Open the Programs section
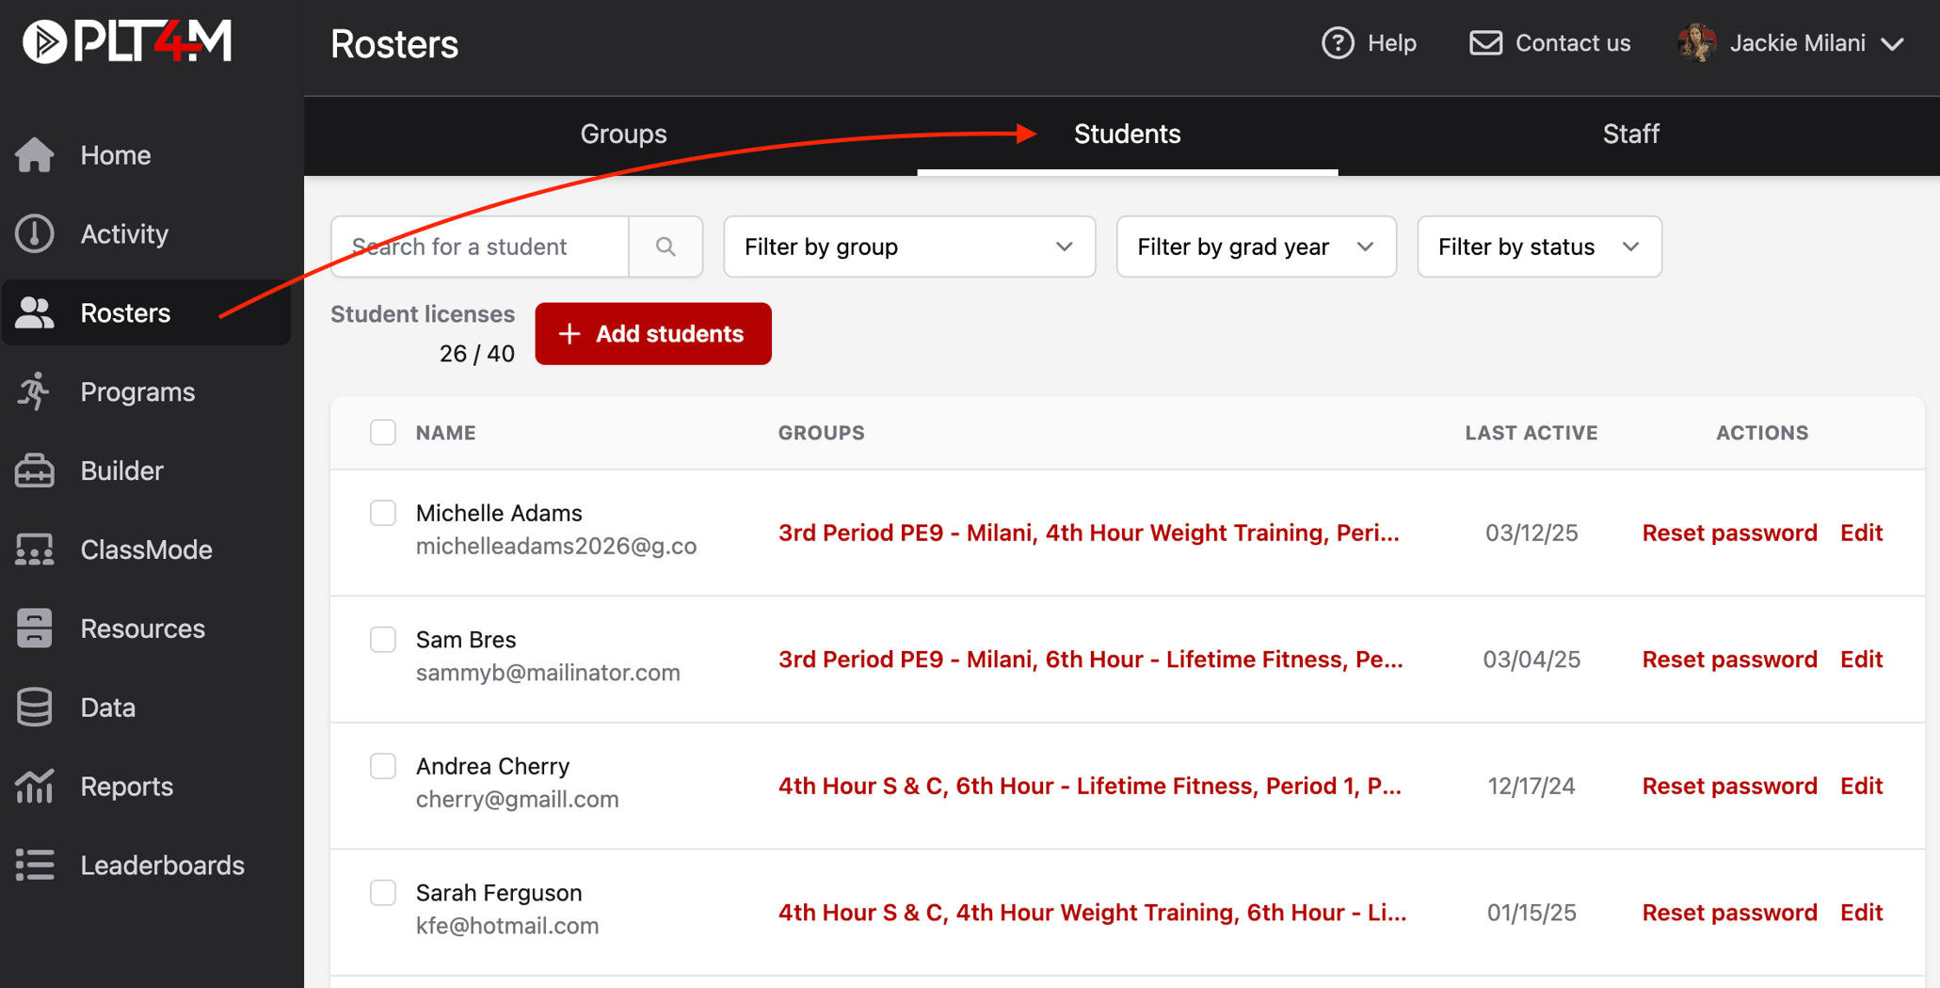This screenshot has width=1940, height=988. [136, 391]
